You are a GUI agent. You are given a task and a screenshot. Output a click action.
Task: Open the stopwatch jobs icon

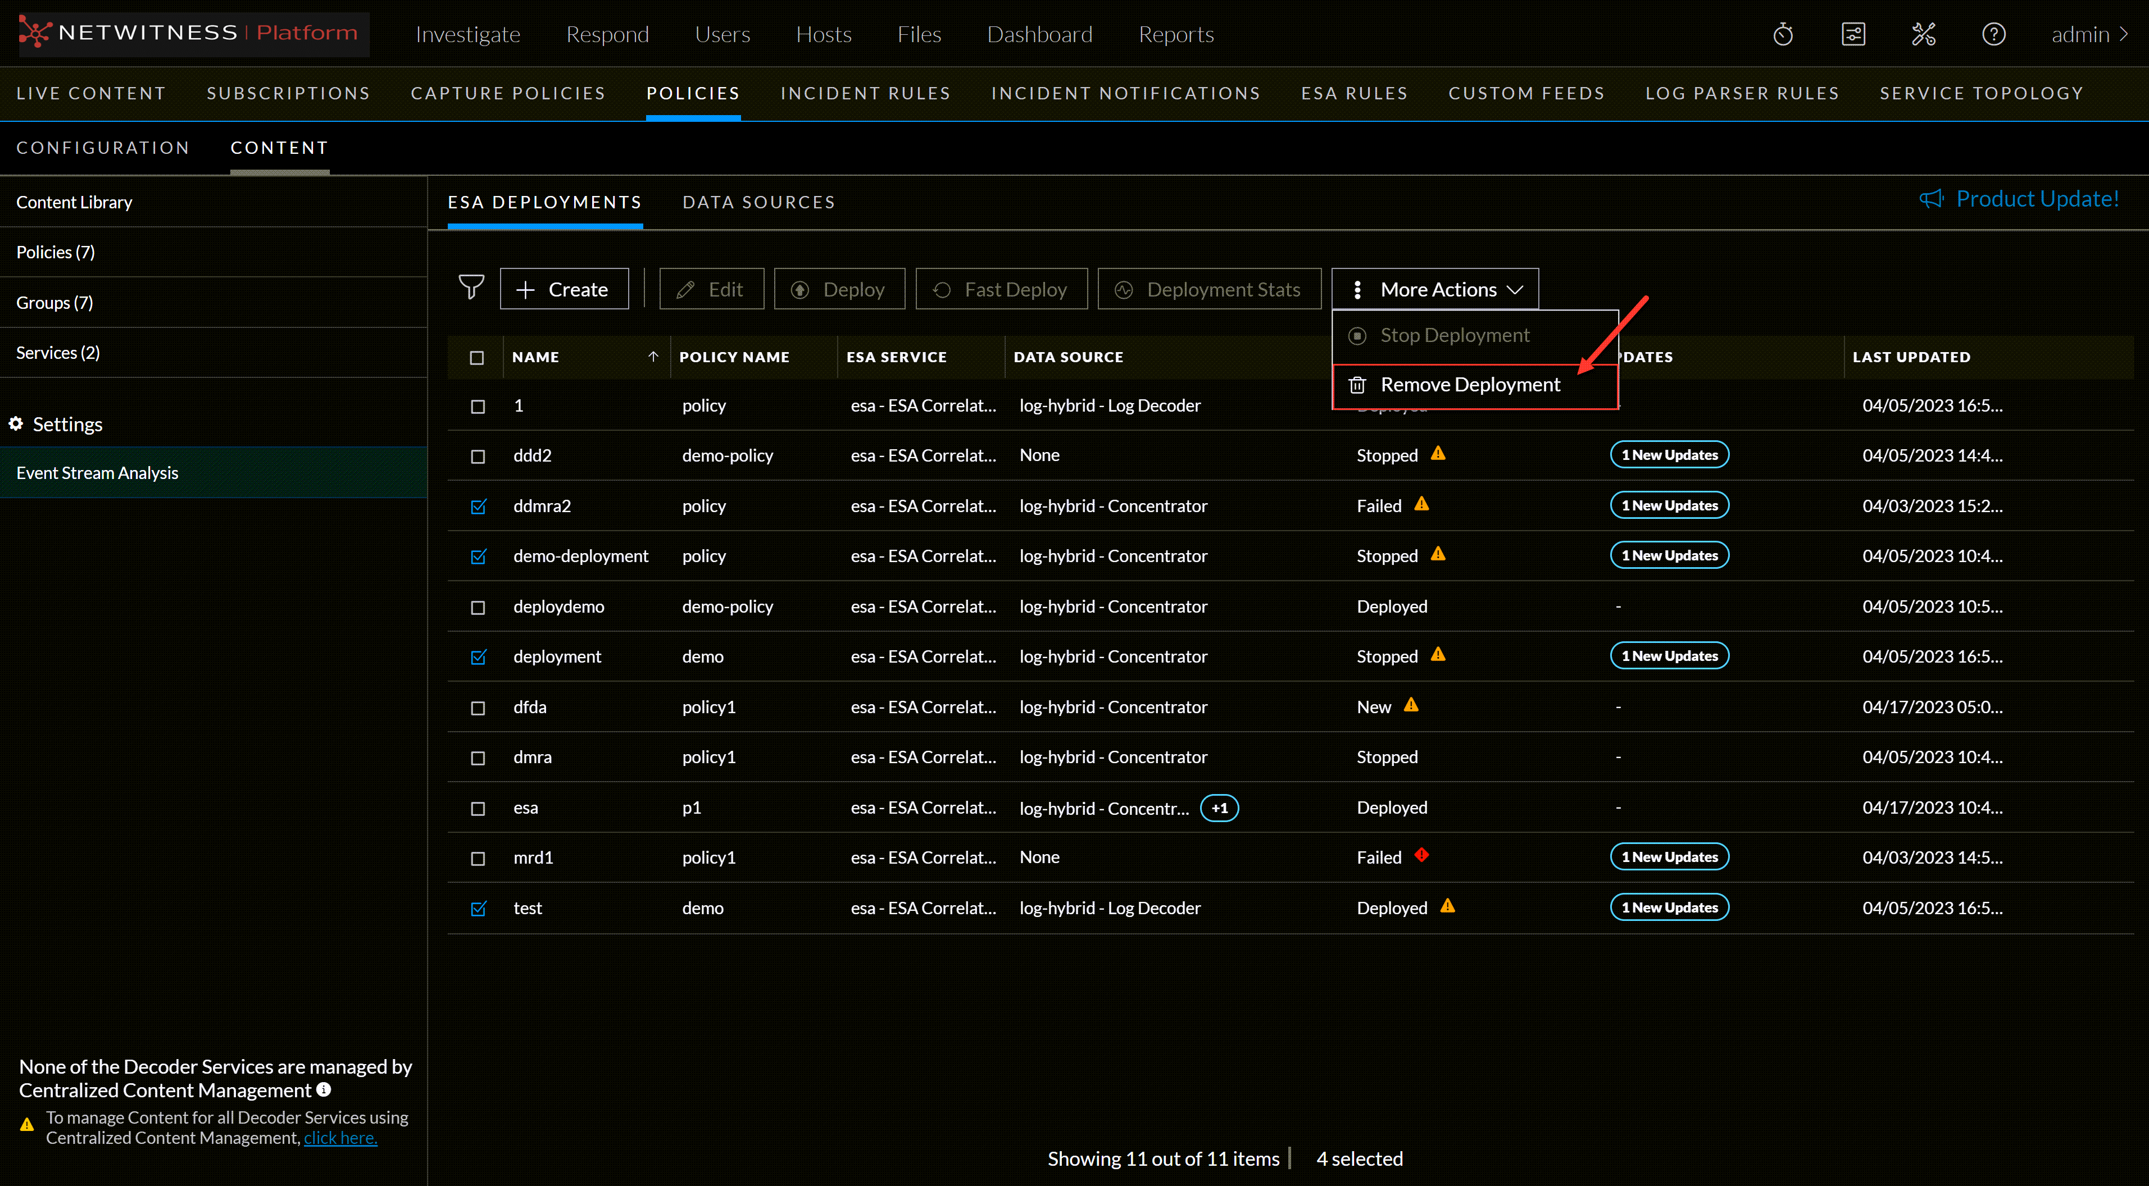coord(1783,34)
